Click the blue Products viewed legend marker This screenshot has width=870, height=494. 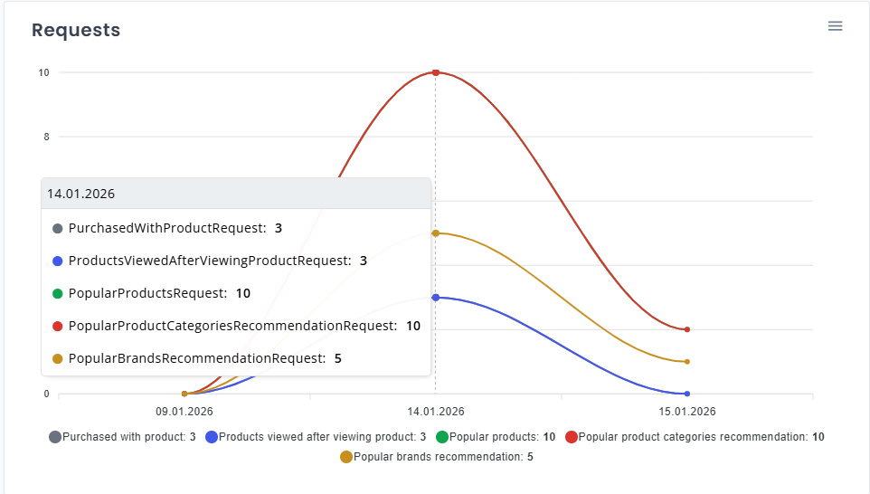[212, 437]
